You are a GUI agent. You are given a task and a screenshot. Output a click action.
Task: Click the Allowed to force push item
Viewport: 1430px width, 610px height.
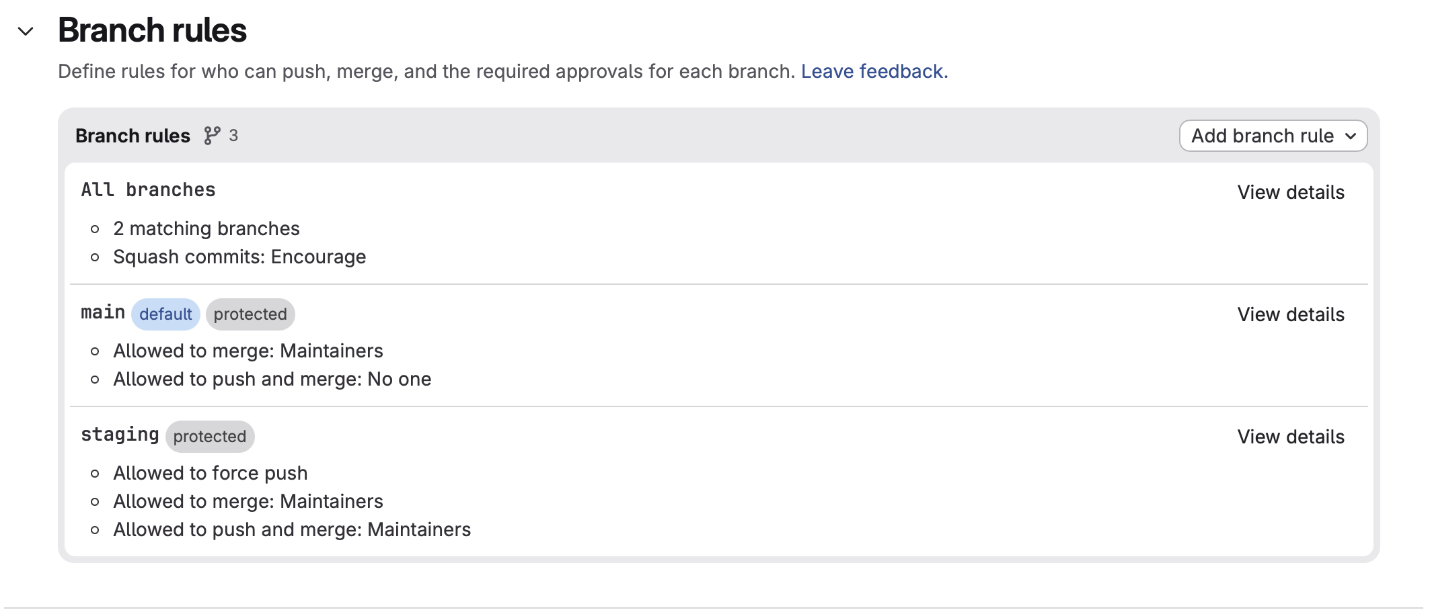point(211,473)
